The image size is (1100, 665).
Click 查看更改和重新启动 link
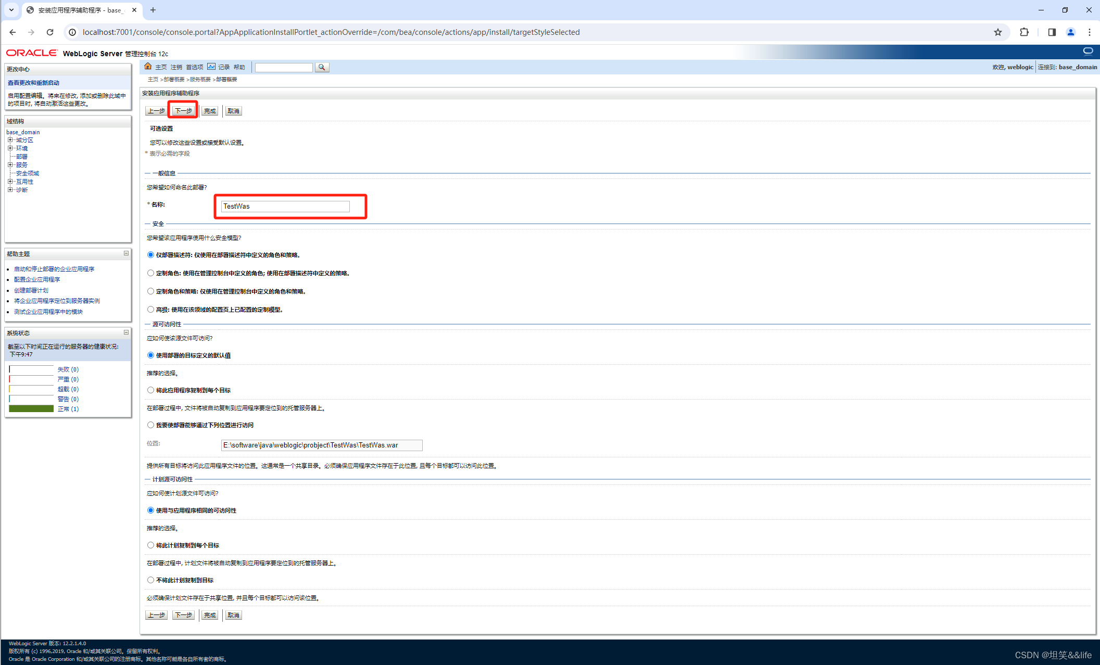[x=34, y=83]
